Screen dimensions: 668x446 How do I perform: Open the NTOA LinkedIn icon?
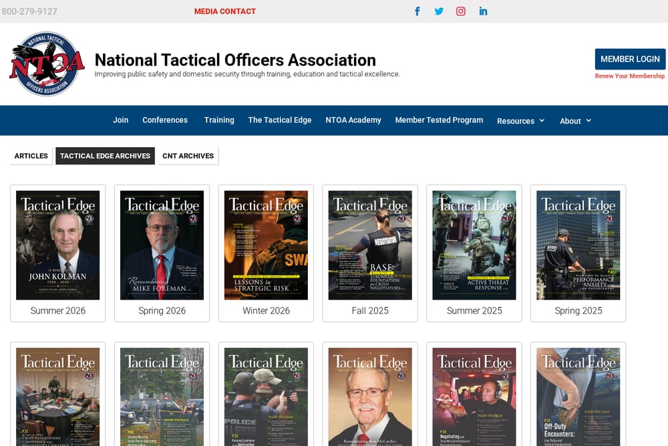pos(483,11)
